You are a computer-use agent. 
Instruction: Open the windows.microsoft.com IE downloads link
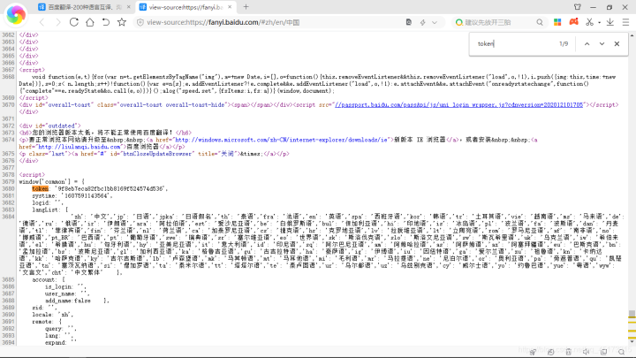pyautogui.click(x=282, y=140)
